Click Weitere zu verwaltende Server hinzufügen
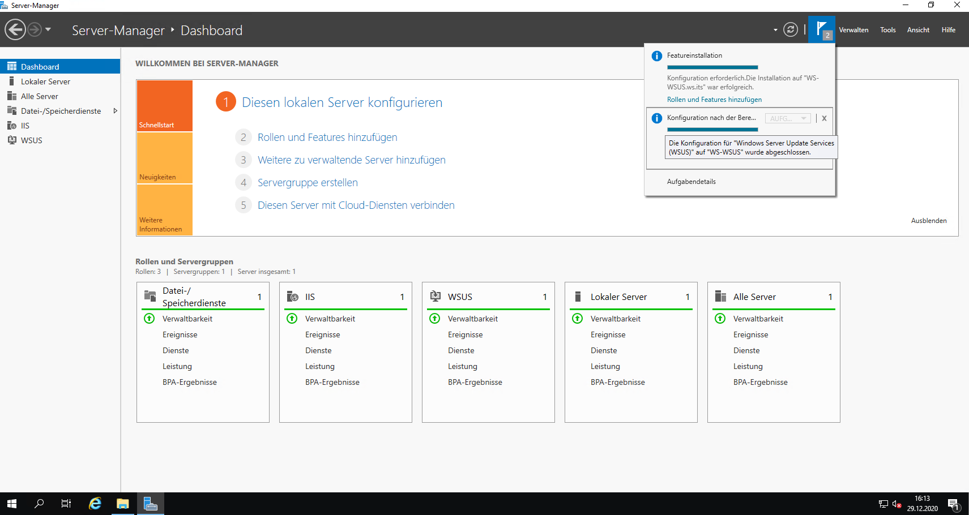The height and width of the screenshot is (515, 969). 352,160
